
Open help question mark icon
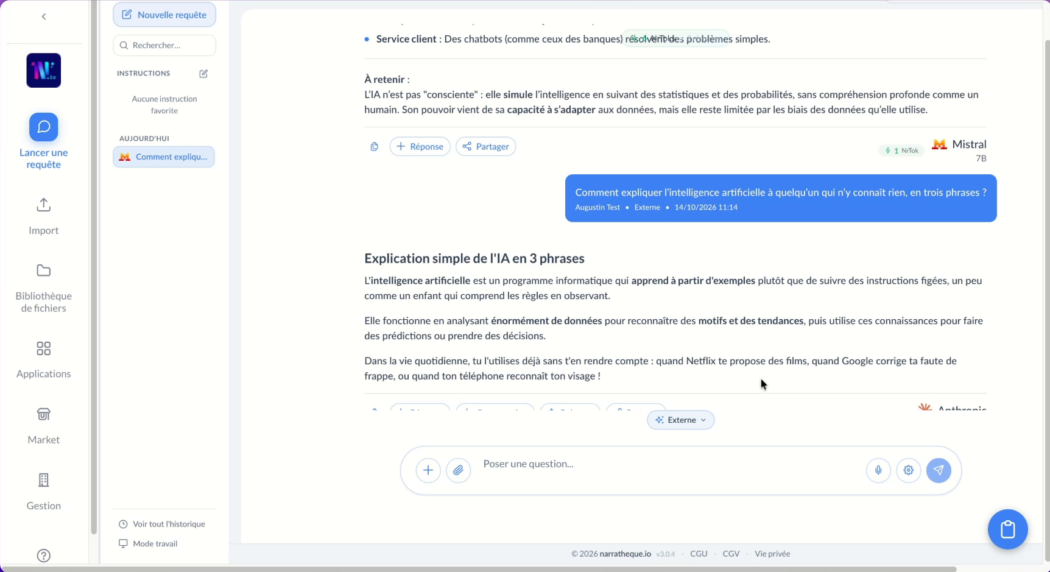(x=44, y=556)
